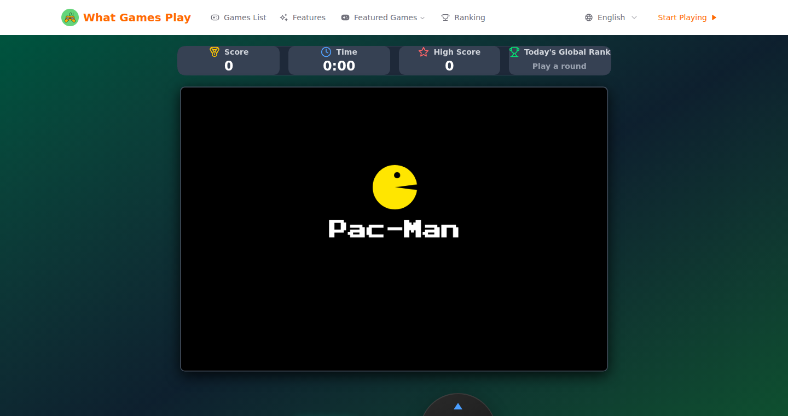Click the trophy icon beside Ranking
788x416 pixels.
click(x=445, y=17)
